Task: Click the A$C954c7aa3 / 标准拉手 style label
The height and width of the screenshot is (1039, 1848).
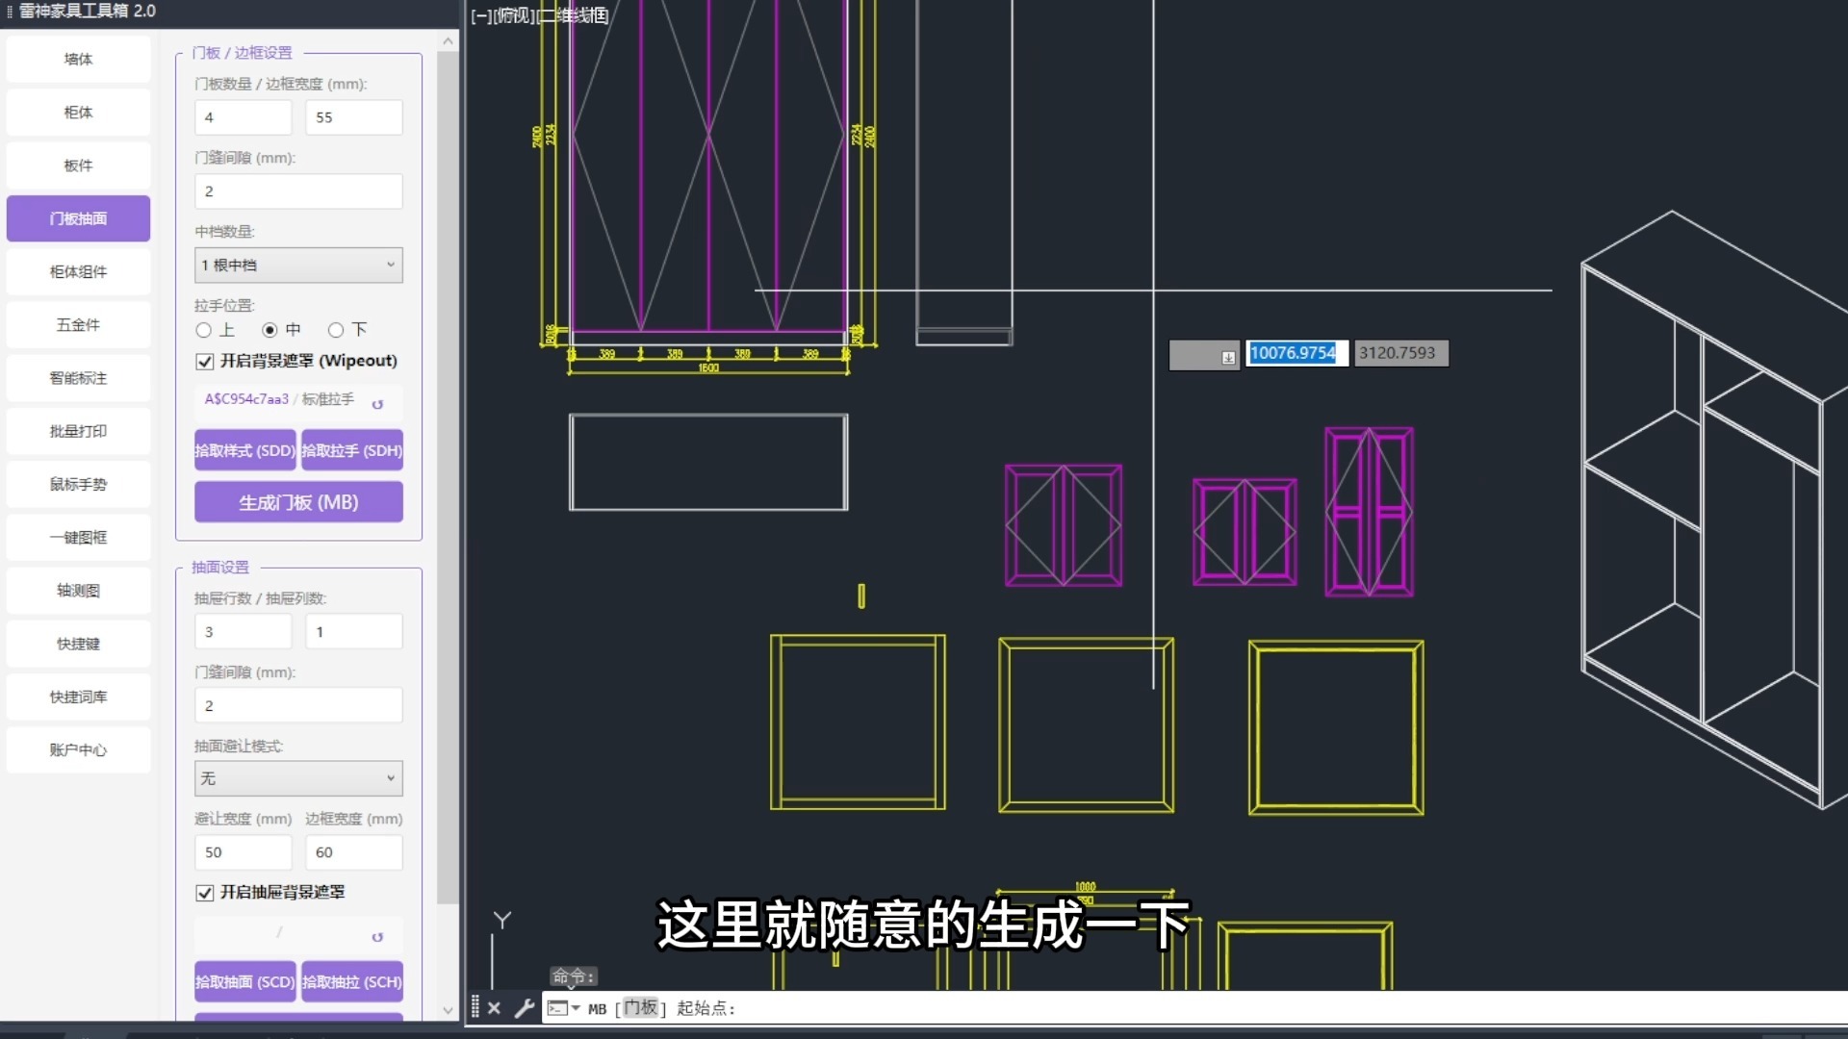Action: pos(279,399)
